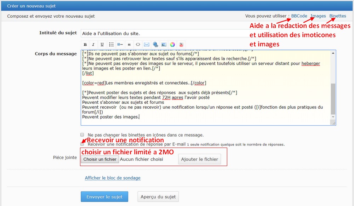Insert a YouTube video tag

point(181,45)
